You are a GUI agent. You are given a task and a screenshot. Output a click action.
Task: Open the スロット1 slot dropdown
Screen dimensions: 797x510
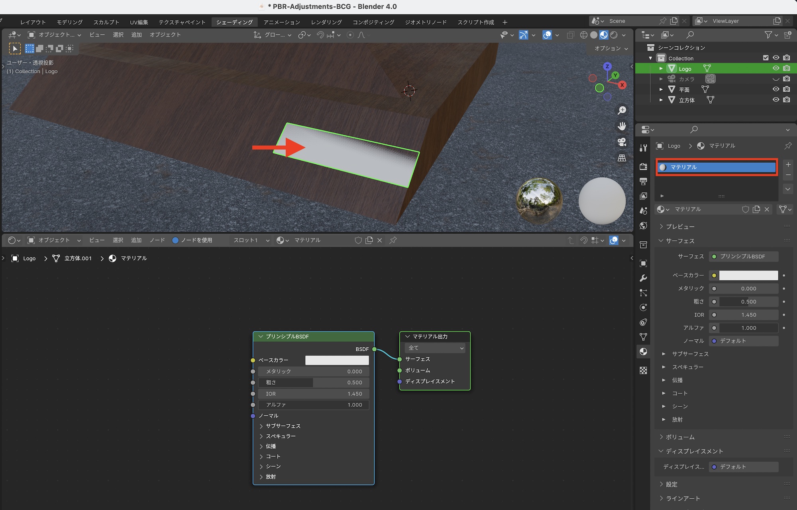pyautogui.click(x=251, y=240)
